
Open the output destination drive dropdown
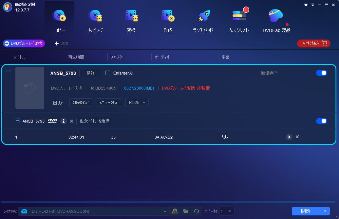click(x=165, y=211)
